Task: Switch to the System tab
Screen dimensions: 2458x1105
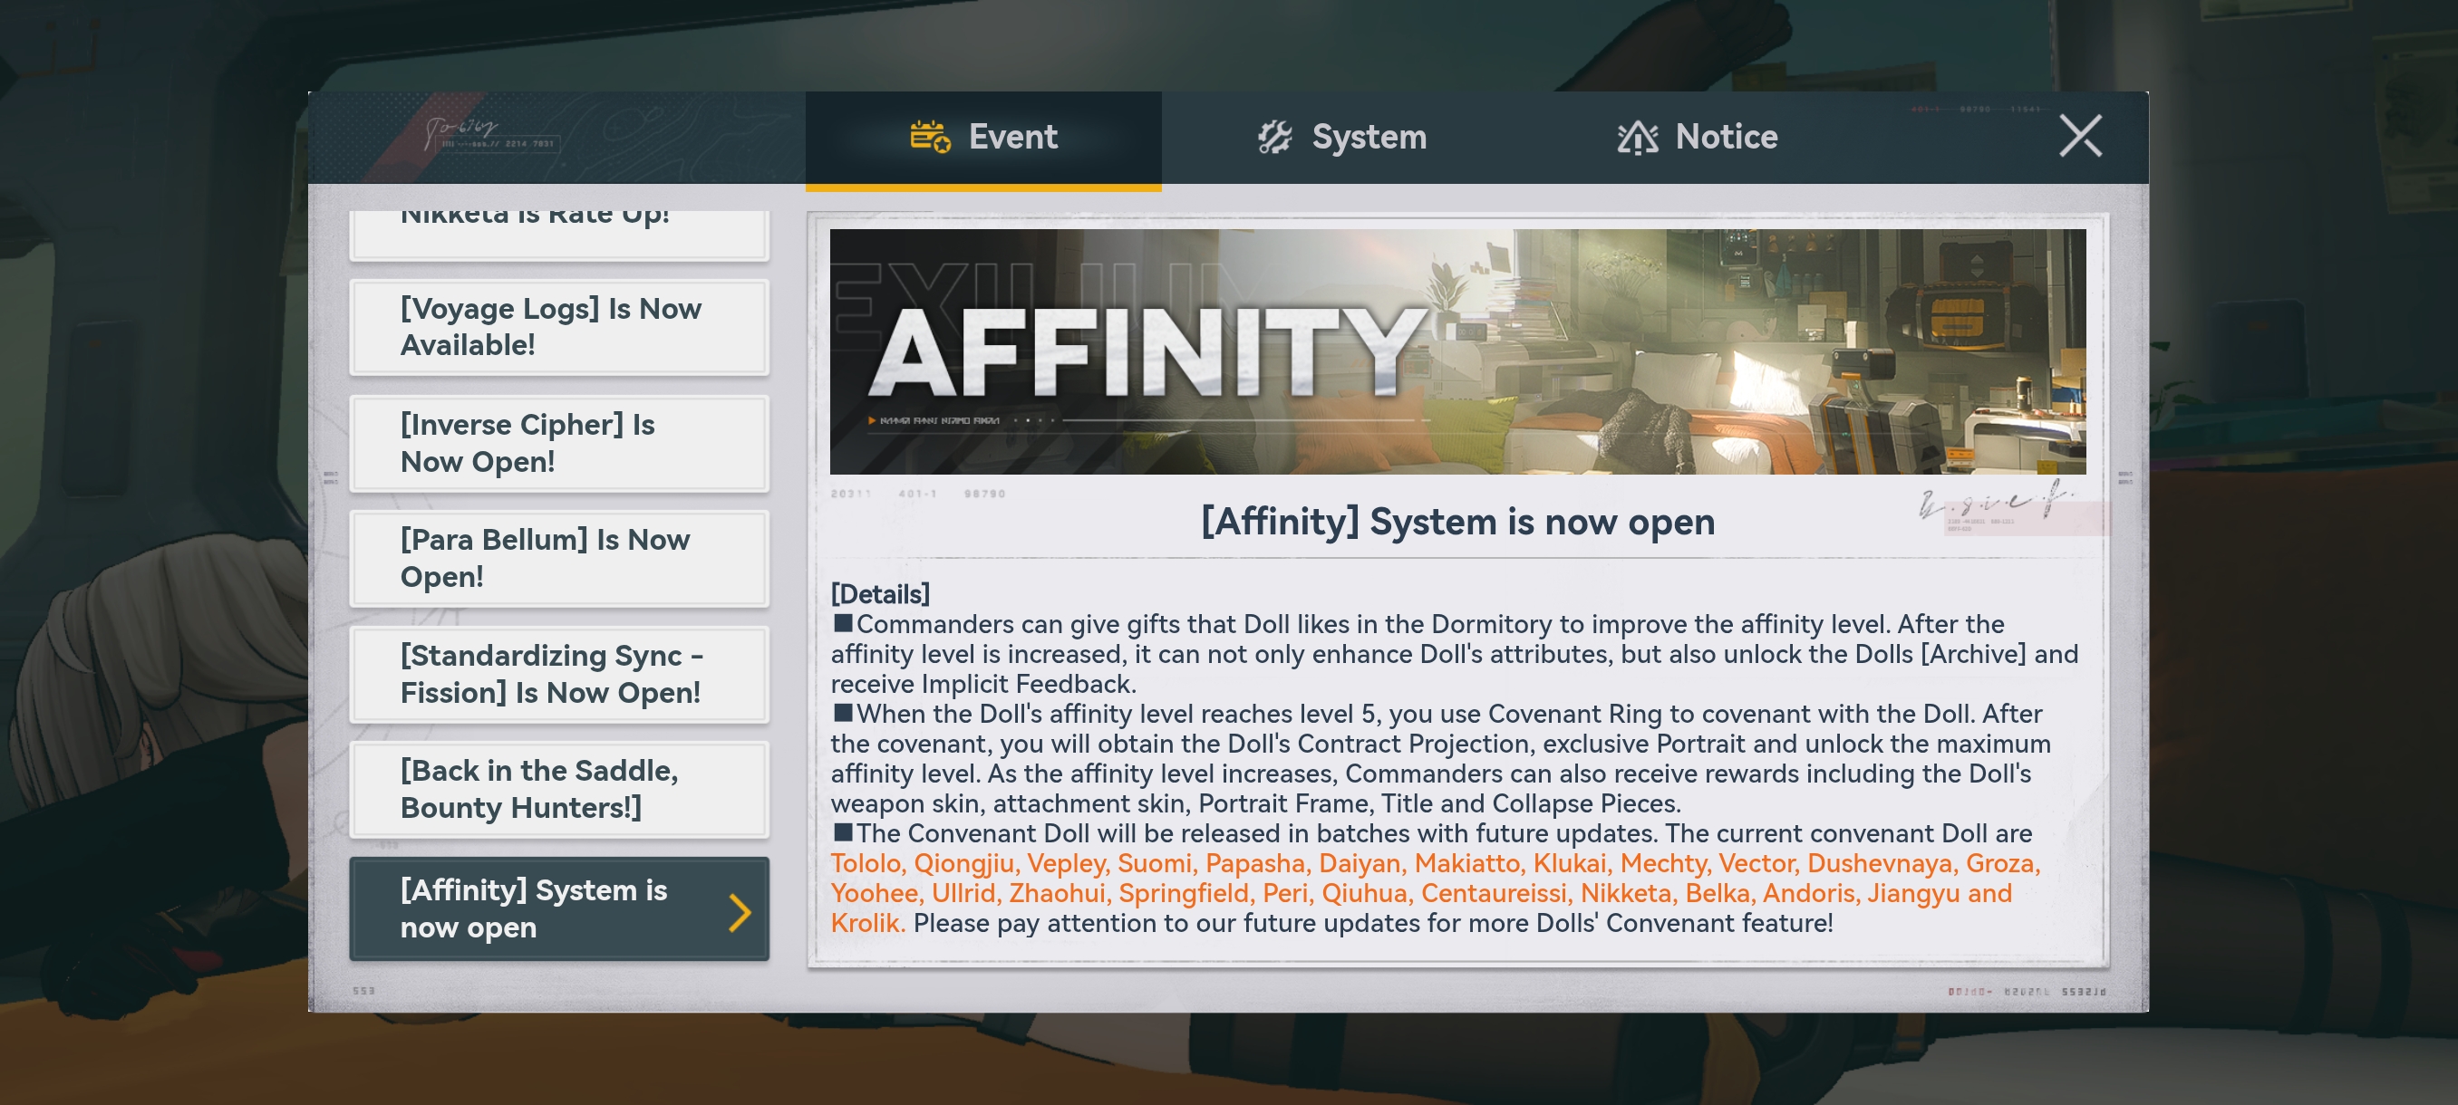Action: point(1341,138)
